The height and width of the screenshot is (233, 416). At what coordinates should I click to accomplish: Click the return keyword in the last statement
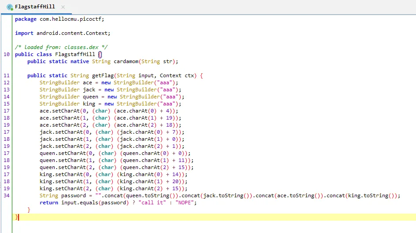pos(49,203)
